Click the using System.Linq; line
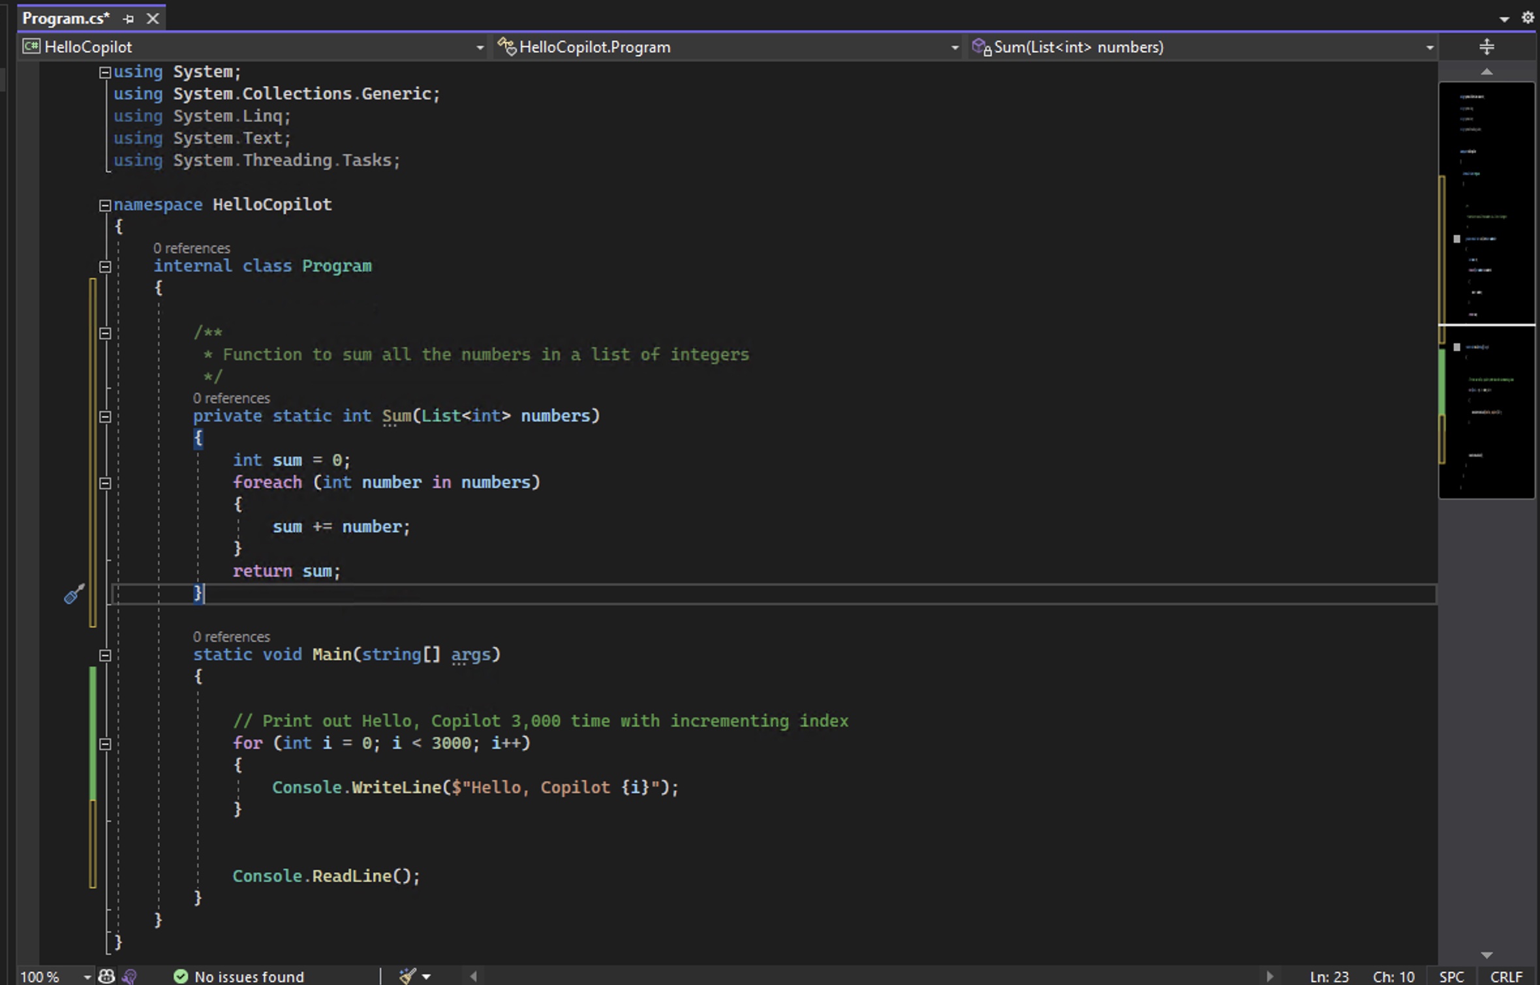This screenshot has height=985, width=1540. point(202,116)
